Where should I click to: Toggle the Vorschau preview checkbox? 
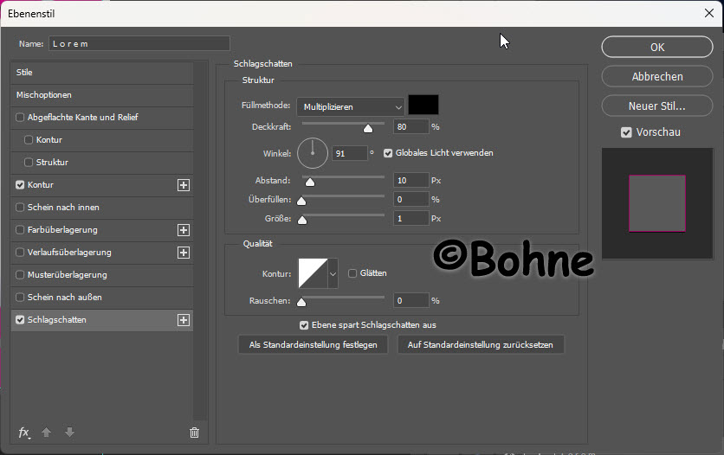coord(626,132)
